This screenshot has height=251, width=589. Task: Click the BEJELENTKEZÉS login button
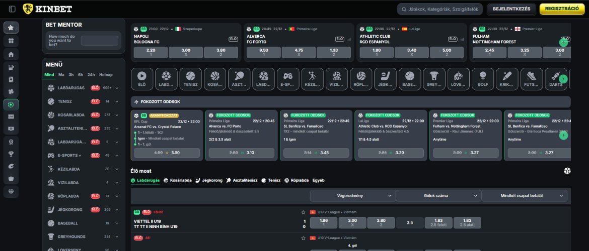[x=511, y=9]
